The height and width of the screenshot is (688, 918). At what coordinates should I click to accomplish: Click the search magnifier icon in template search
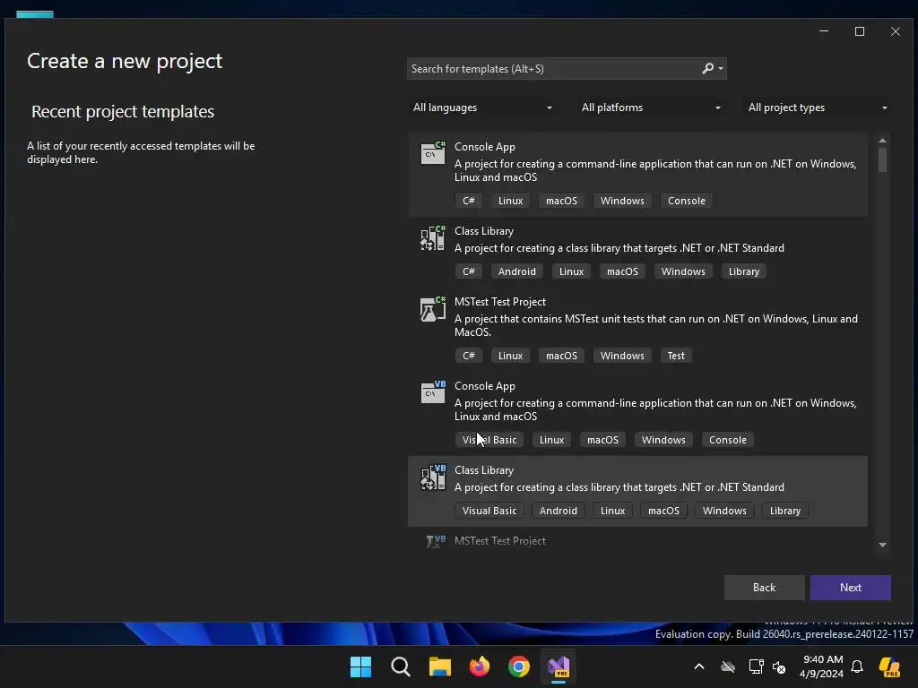click(x=708, y=68)
